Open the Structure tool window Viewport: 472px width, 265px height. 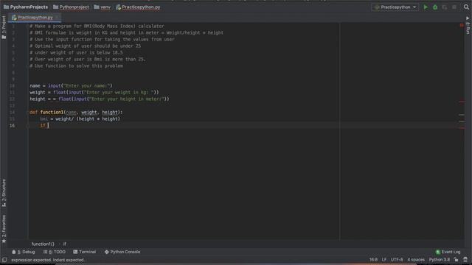[x=4, y=192]
